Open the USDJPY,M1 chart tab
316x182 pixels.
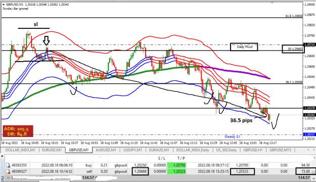tap(132, 150)
